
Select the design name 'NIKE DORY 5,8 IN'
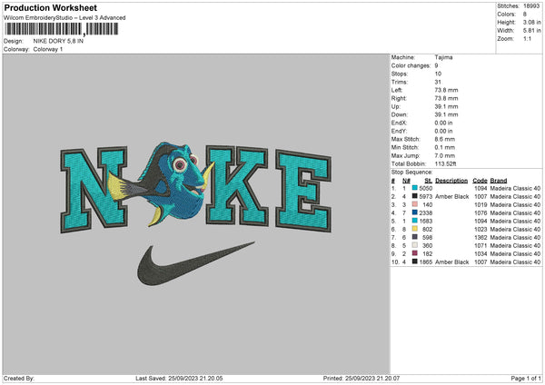[58, 41]
